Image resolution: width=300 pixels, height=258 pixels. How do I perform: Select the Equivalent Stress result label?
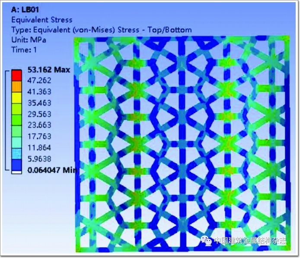pyautogui.click(x=41, y=20)
